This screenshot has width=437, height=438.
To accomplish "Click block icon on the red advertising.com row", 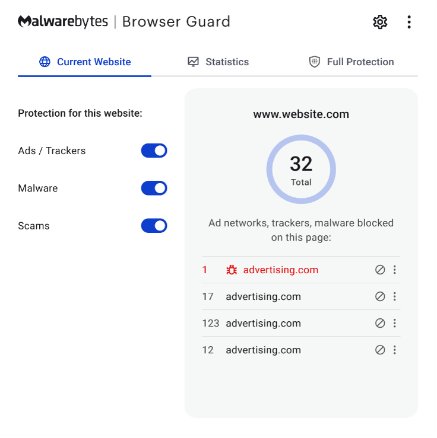I will (380, 270).
